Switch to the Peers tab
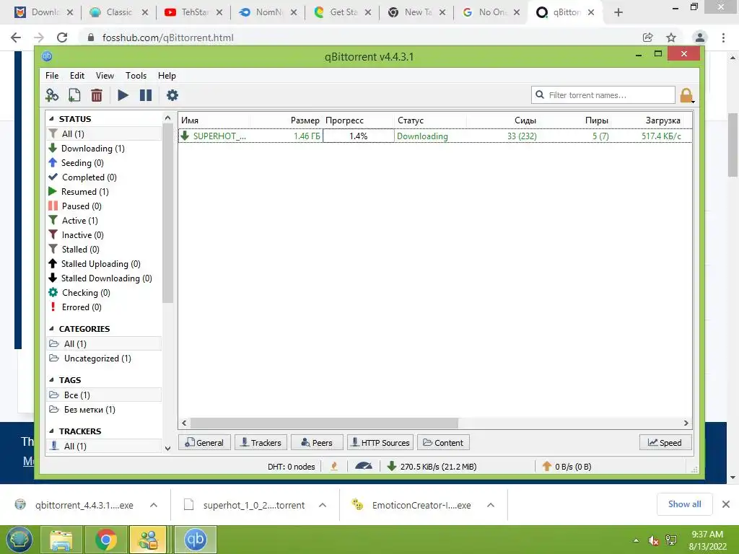Screen dimensions: 739x554 coord(317,443)
